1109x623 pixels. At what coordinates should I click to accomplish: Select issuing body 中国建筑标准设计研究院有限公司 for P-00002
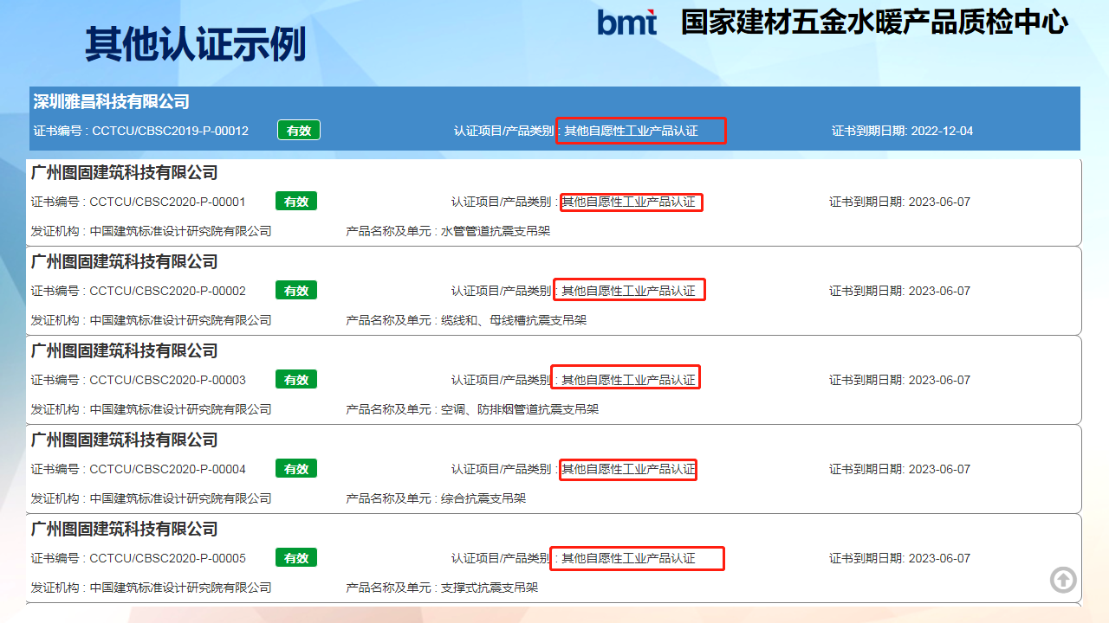tap(180, 320)
